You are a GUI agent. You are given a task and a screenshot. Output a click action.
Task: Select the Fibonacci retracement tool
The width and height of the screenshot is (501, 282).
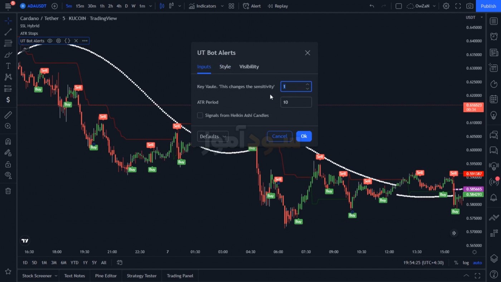[8, 44]
